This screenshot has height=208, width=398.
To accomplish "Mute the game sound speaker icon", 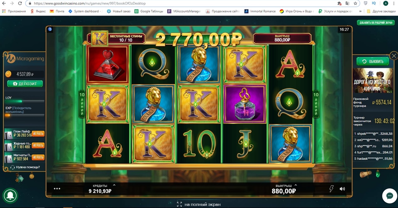I will 342,189.
